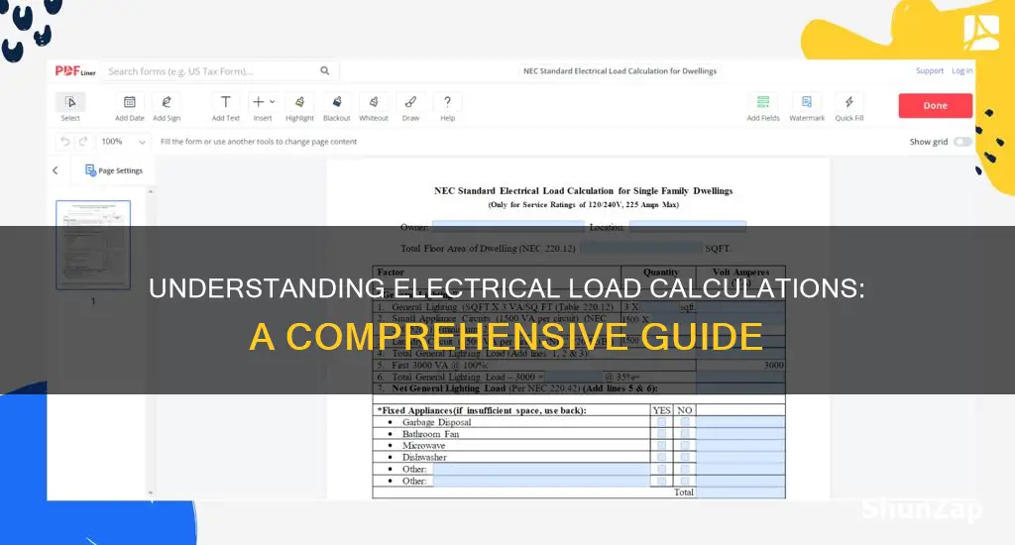Screen dimensions: 1015x545
Task: Check NO for Garbage Disposal
Action: point(685,422)
